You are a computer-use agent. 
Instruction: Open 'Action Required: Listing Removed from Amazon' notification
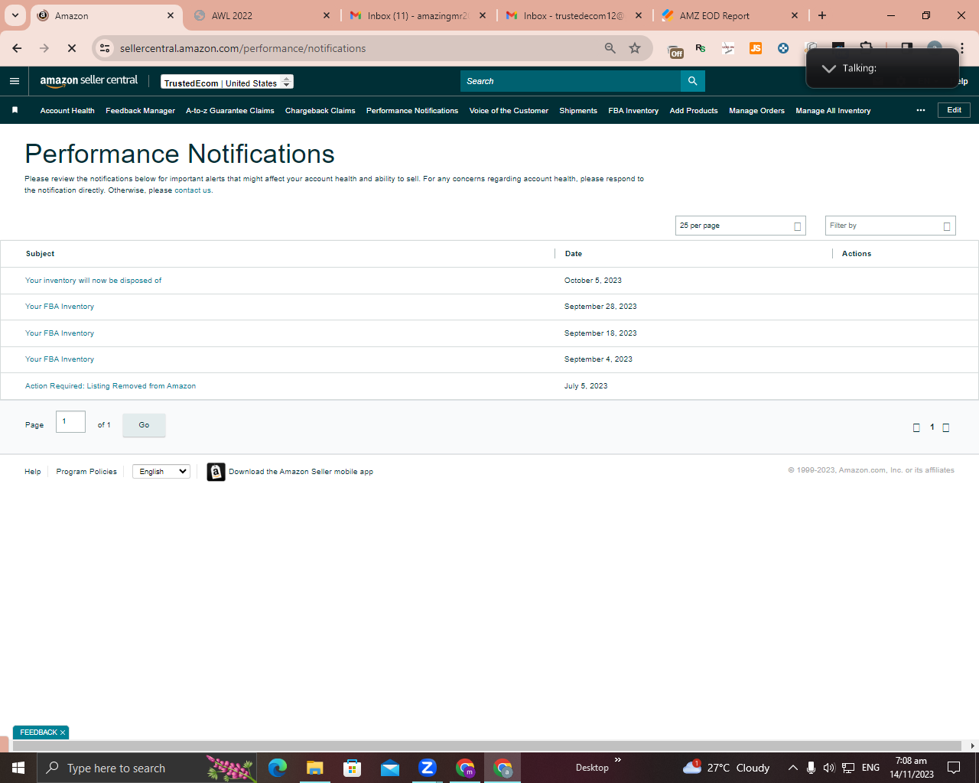tap(110, 386)
